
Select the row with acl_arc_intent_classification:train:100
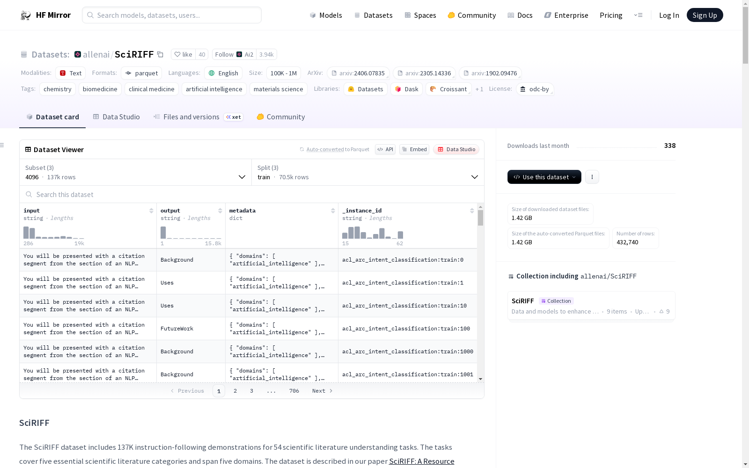pos(248,329)
